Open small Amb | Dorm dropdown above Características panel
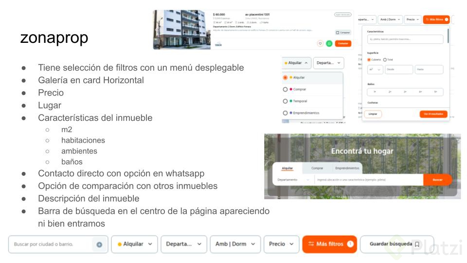This screenshot has height=263, width=467. pyautogui.click(x=390, y=19)
